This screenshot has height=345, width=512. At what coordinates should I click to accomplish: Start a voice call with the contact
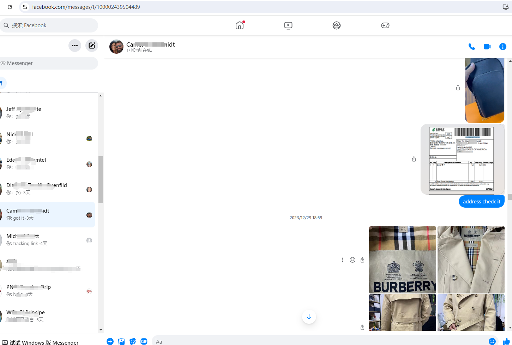coord(471,47)
